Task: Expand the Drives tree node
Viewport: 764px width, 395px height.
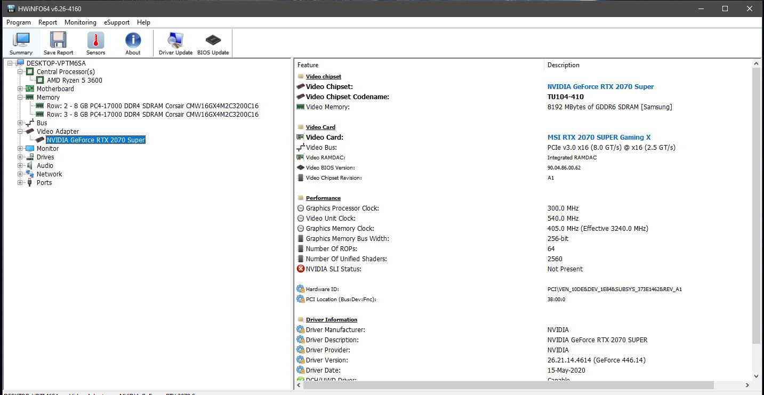Action: coord(20,157)
